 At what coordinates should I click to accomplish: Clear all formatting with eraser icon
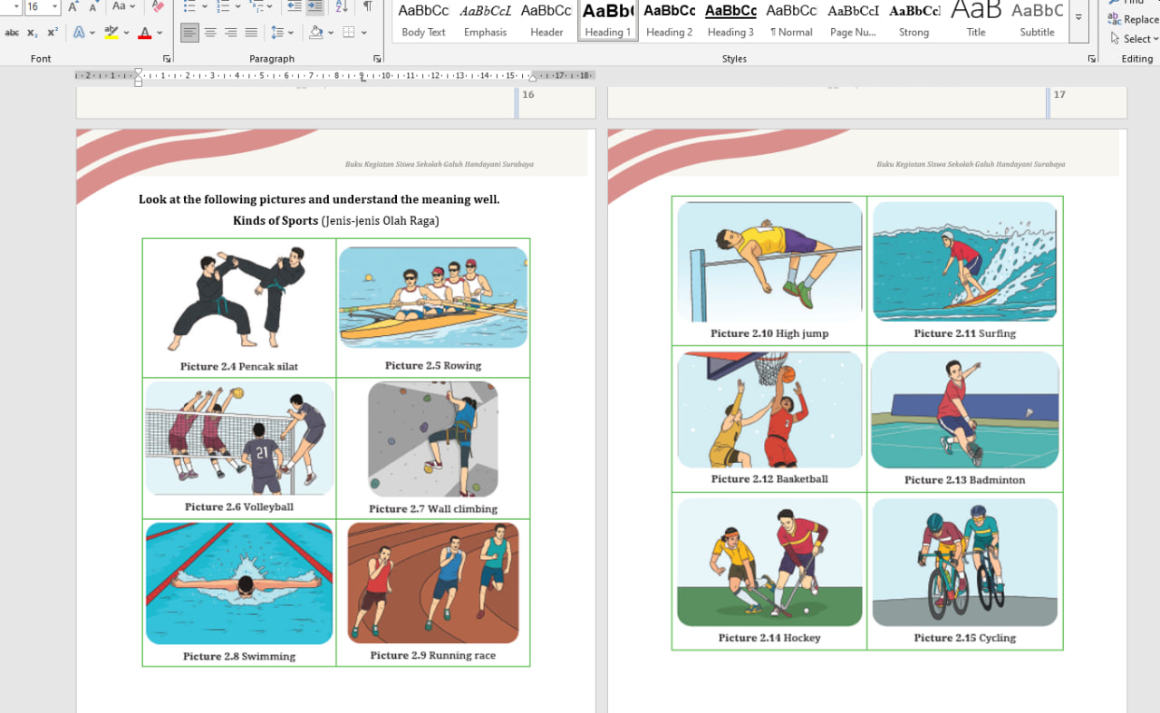[x=159, y=6]
